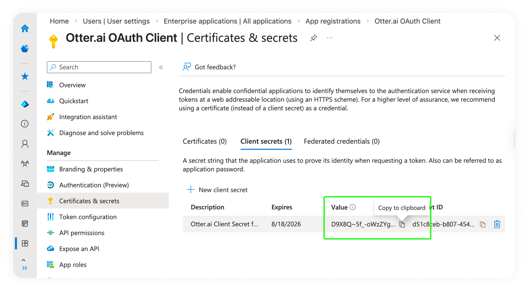Copy the client secret value to clipboard
Image resolution: width=528 pixels, height=291 pixels.
(x=402, y=225)
